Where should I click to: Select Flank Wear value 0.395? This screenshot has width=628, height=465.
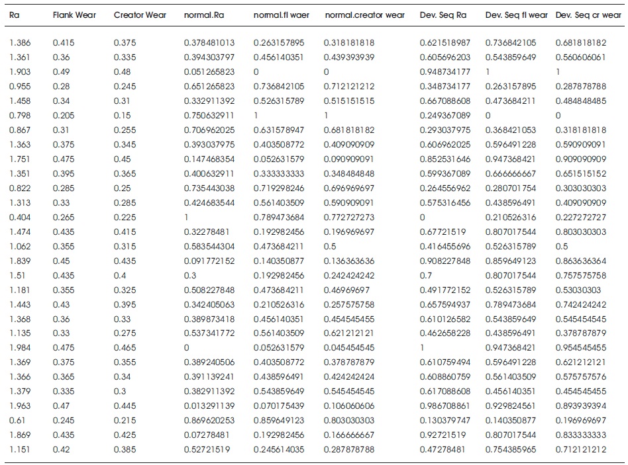64,174
